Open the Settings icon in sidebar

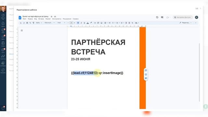click(3, 71)
